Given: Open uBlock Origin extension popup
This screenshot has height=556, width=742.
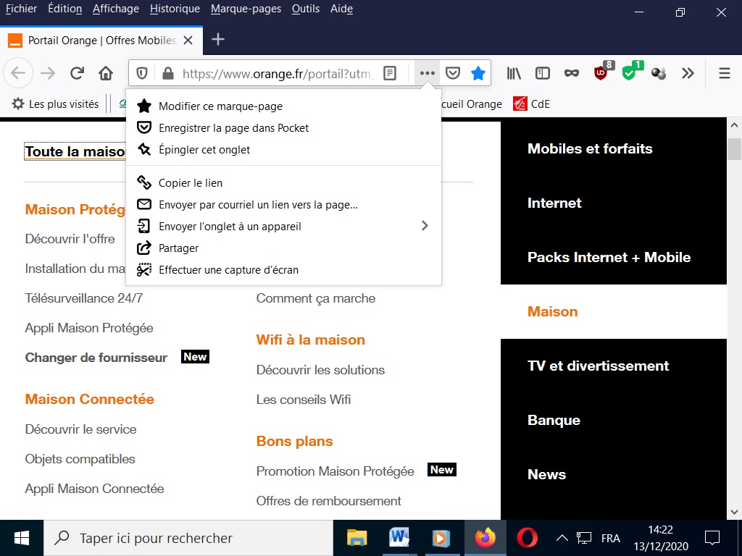Looking at the screenshot, I should pyautogui.click(x=601, y=72).
